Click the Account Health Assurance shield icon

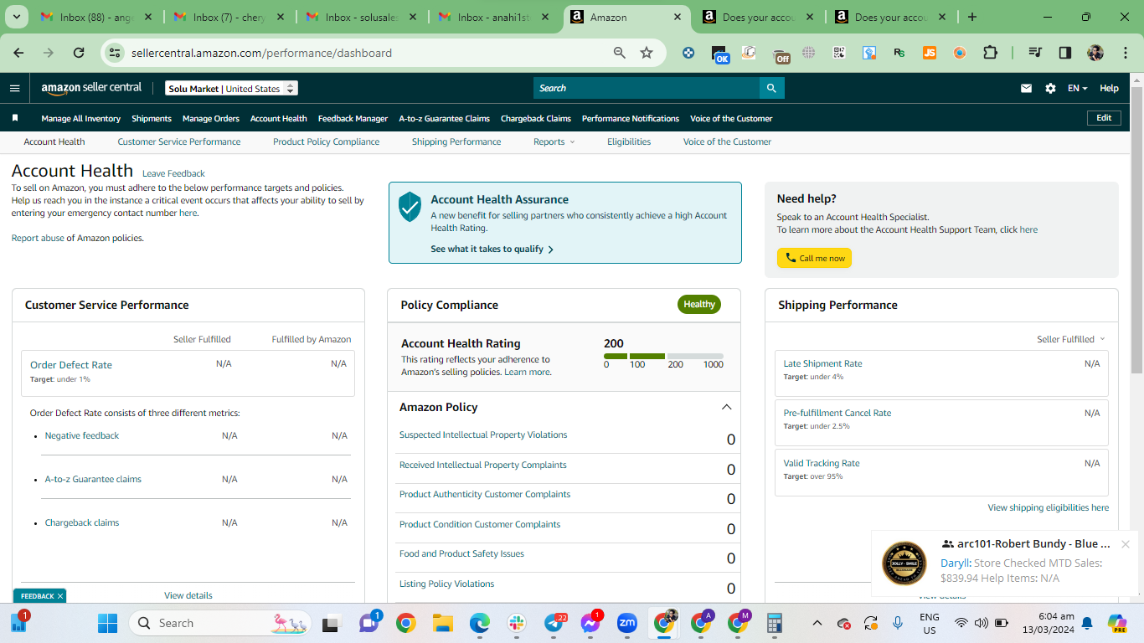pyautogui.click(x=410, y=206)
